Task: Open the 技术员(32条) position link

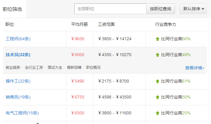Action: coord(18,55)
